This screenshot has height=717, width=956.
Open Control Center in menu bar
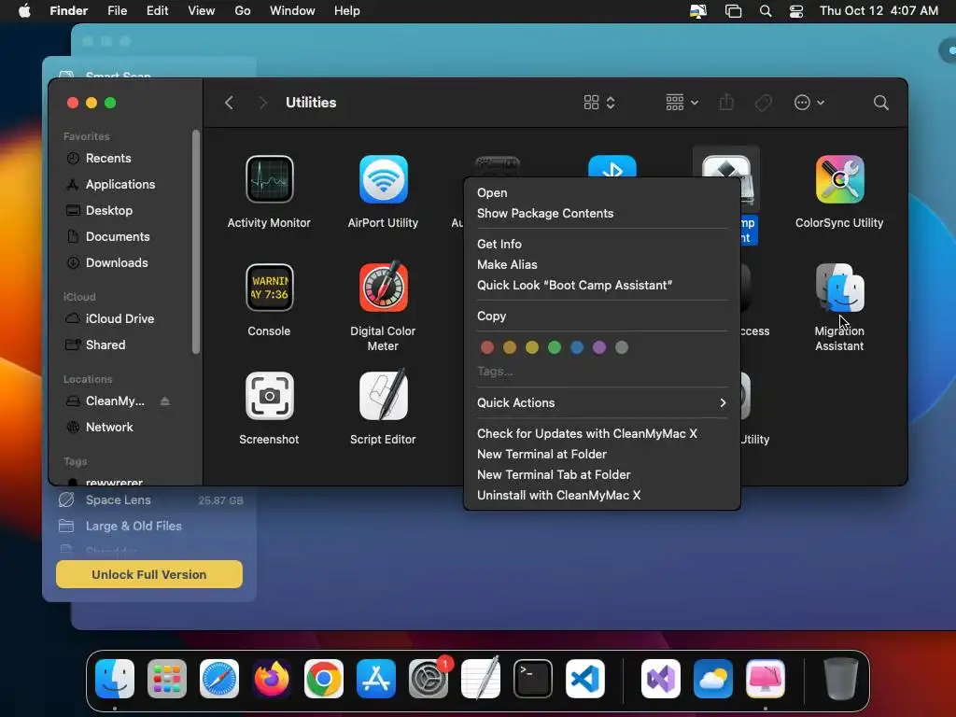(x=795, y=11)
